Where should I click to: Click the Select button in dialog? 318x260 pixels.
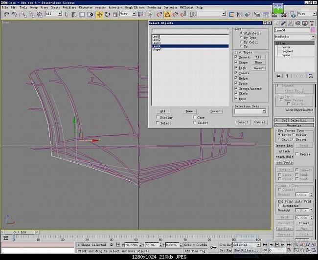tap(243, 122)
